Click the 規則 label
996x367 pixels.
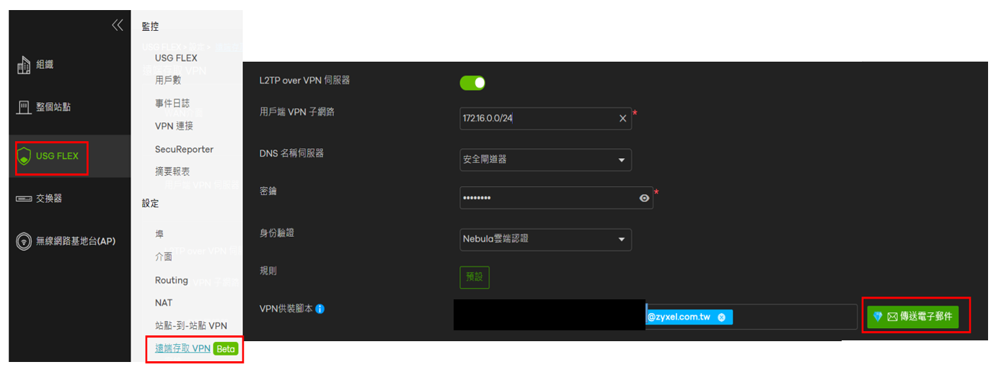point(268,271)
